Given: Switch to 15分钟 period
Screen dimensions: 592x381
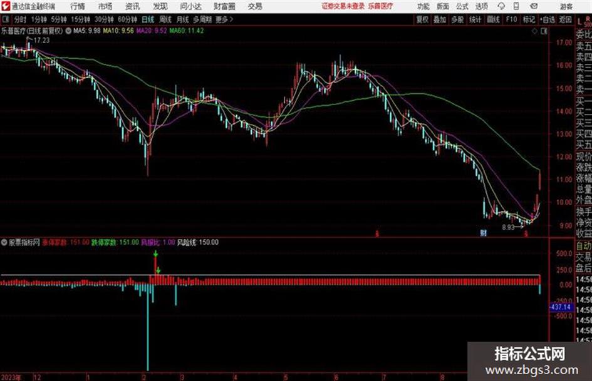Looking at the screenshot, I should click(80, 19).
